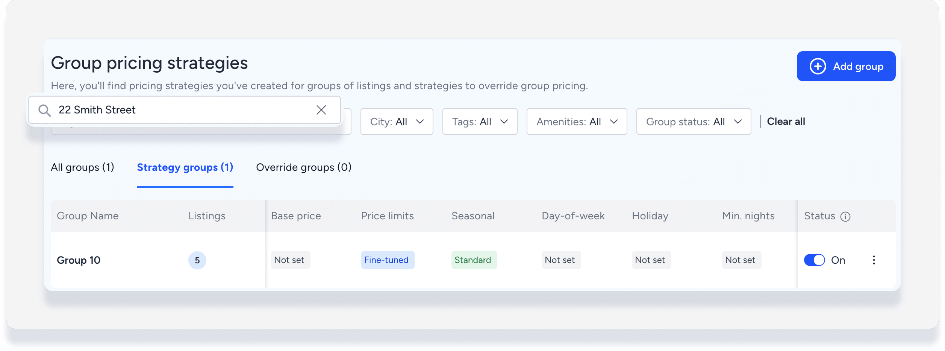Click the Status info icon

tap(845, 217)
